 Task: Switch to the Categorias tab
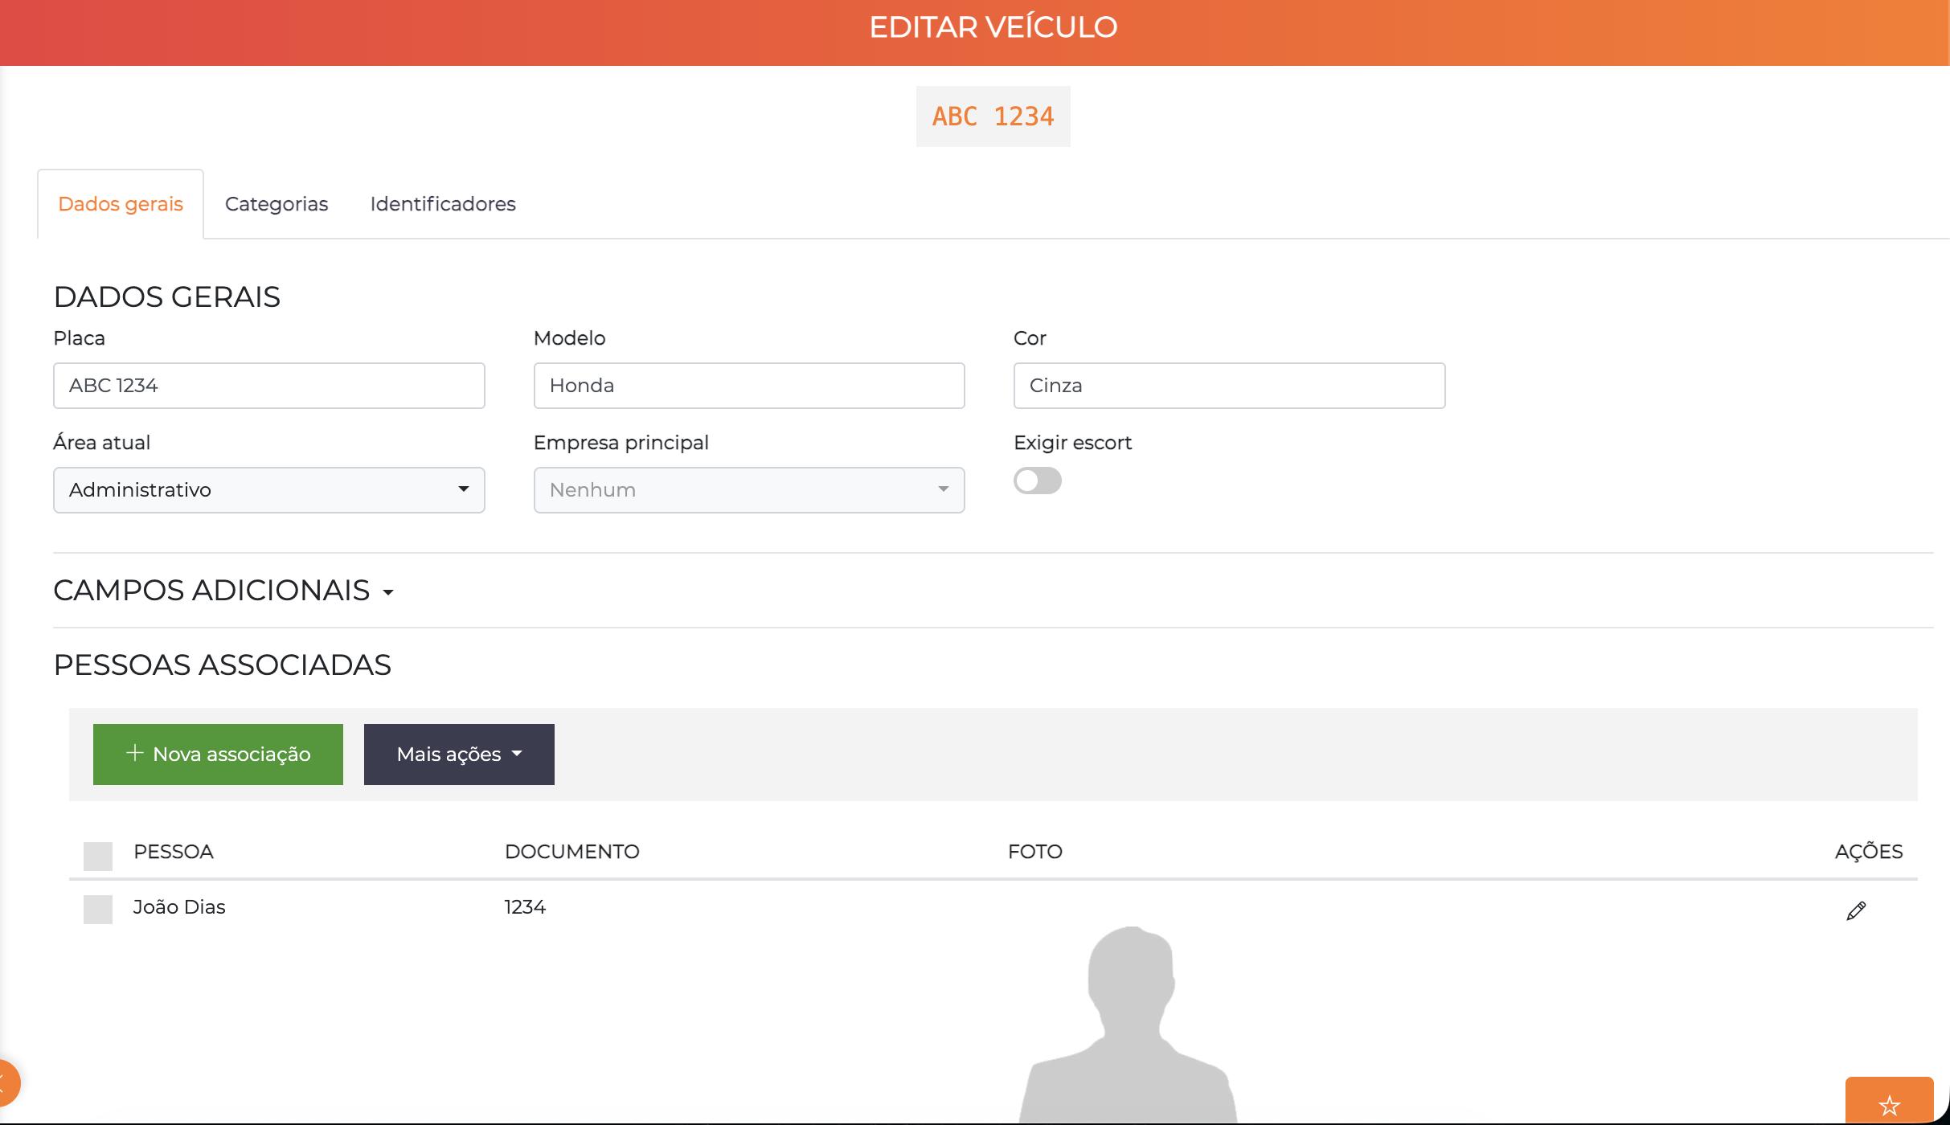(x=277, y=204)
